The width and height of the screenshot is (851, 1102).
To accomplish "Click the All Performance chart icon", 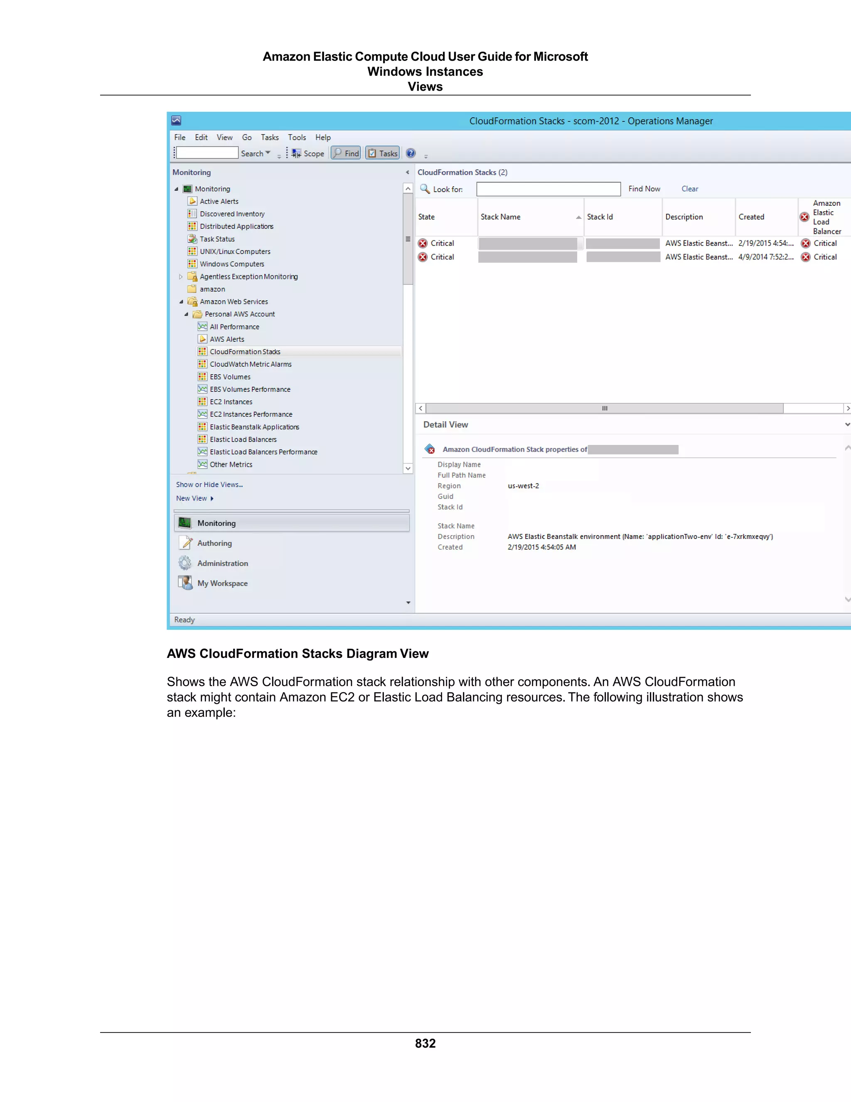I will click(202, 326).
